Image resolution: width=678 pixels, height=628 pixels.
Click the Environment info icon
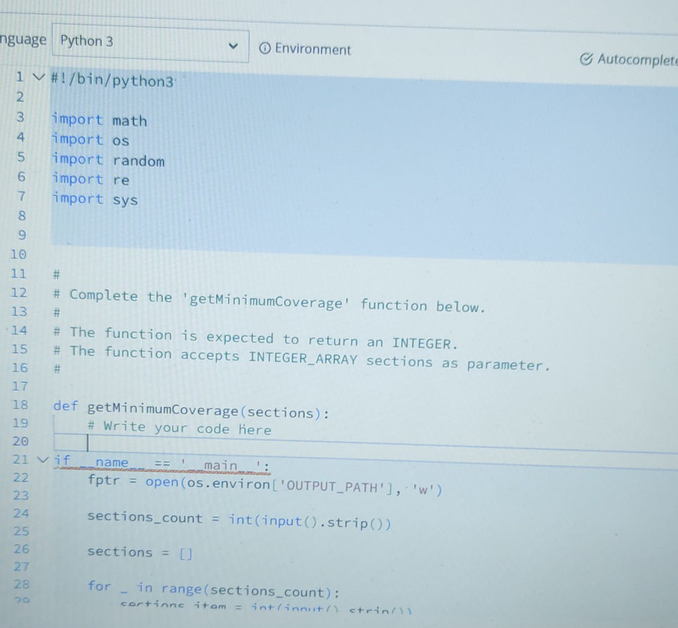[x=266, y=49]
